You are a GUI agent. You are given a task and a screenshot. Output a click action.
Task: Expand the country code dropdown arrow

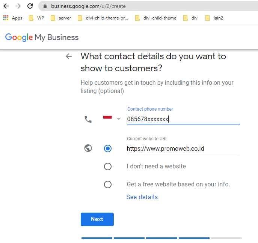tap(119, 119)
